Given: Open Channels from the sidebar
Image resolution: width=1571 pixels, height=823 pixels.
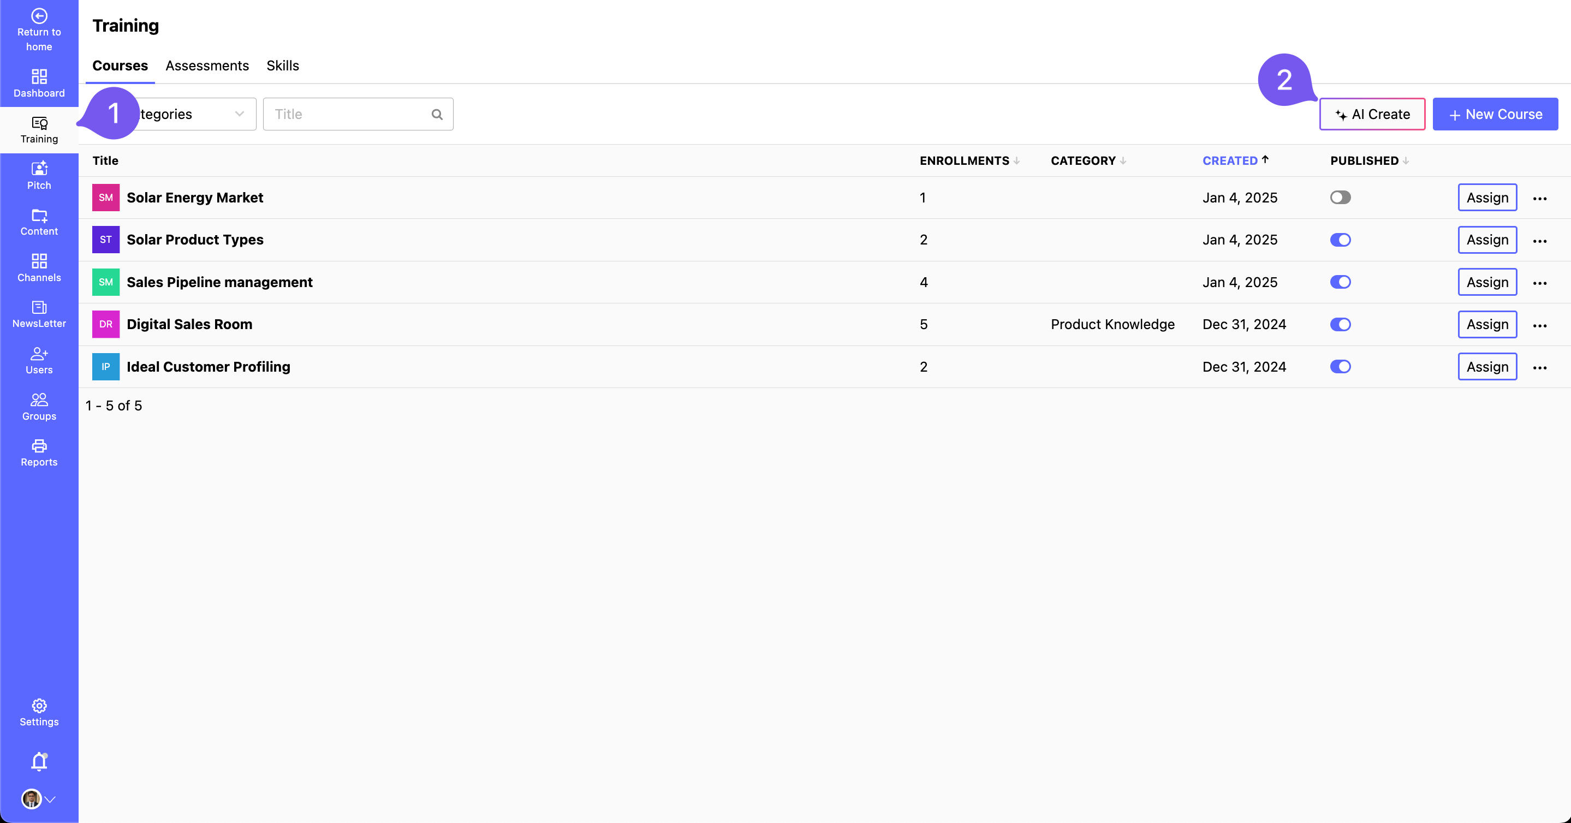Looking at the screenshot, I should coord(39,267).
